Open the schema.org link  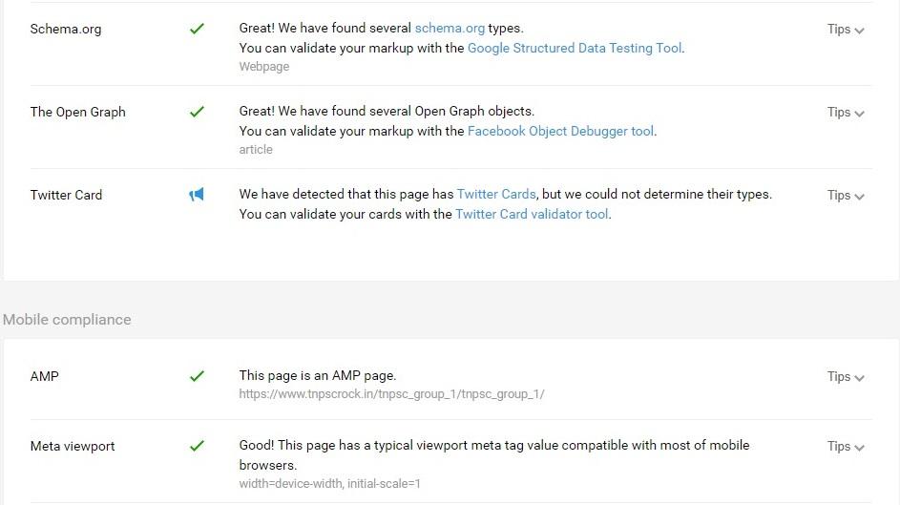(x=450, y=28)
